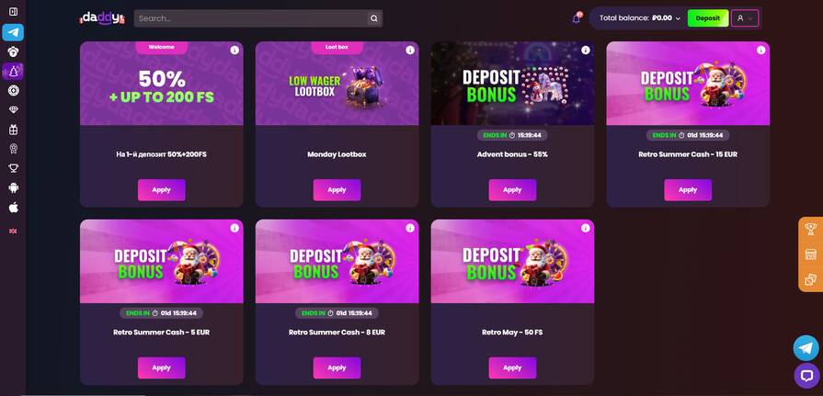Toggle the sidebar collapse icon at top left
This screenshot has height=396, width=823.
(14, 12)
